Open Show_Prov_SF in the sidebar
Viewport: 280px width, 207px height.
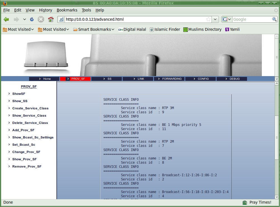[x=25, y=159]
